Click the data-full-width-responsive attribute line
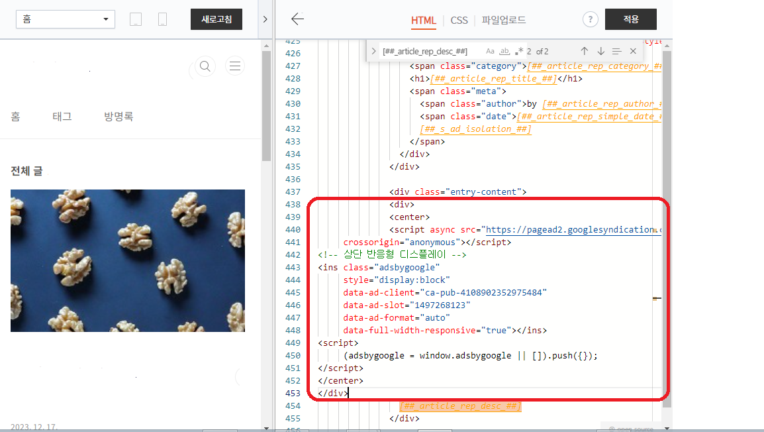764x432 pixels. (445, 331)
